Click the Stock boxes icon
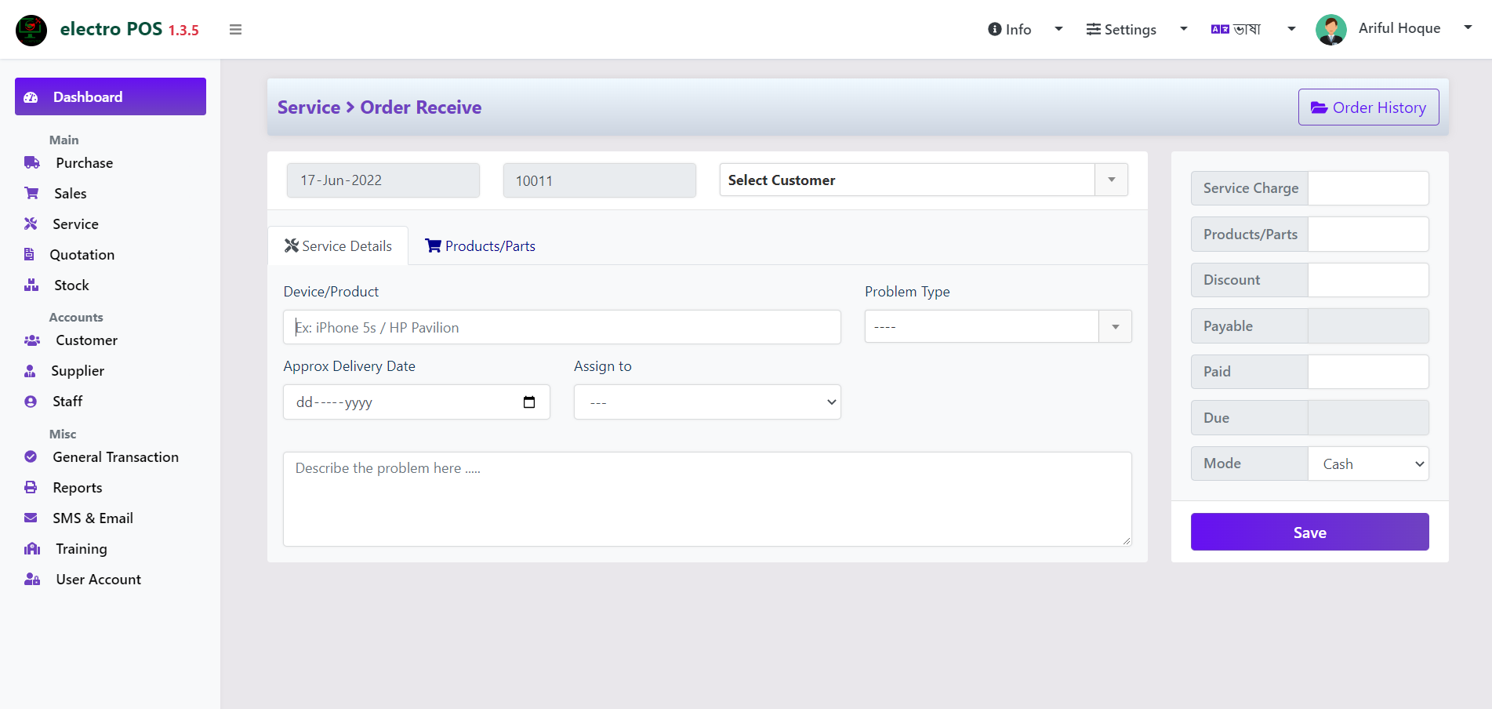The image size is (1492, 709). [31, 285]
